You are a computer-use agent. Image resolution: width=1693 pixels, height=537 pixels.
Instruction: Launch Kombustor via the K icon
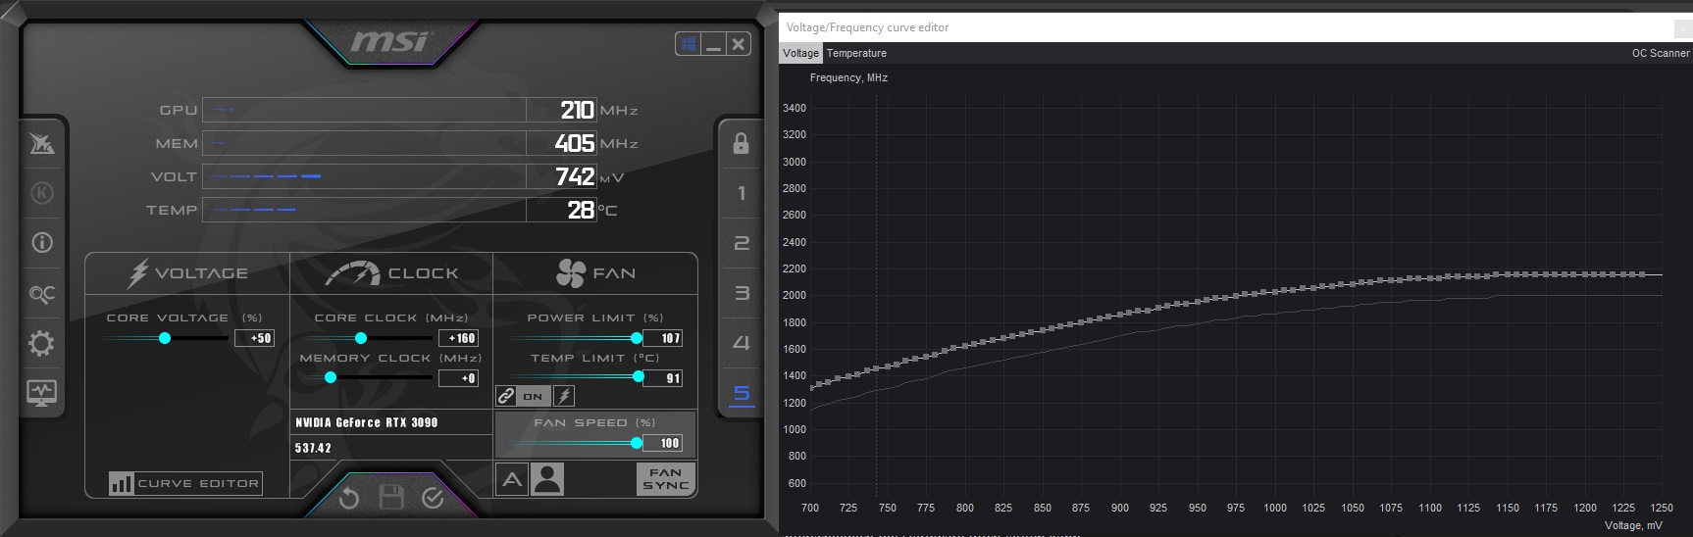pos(42,193)
